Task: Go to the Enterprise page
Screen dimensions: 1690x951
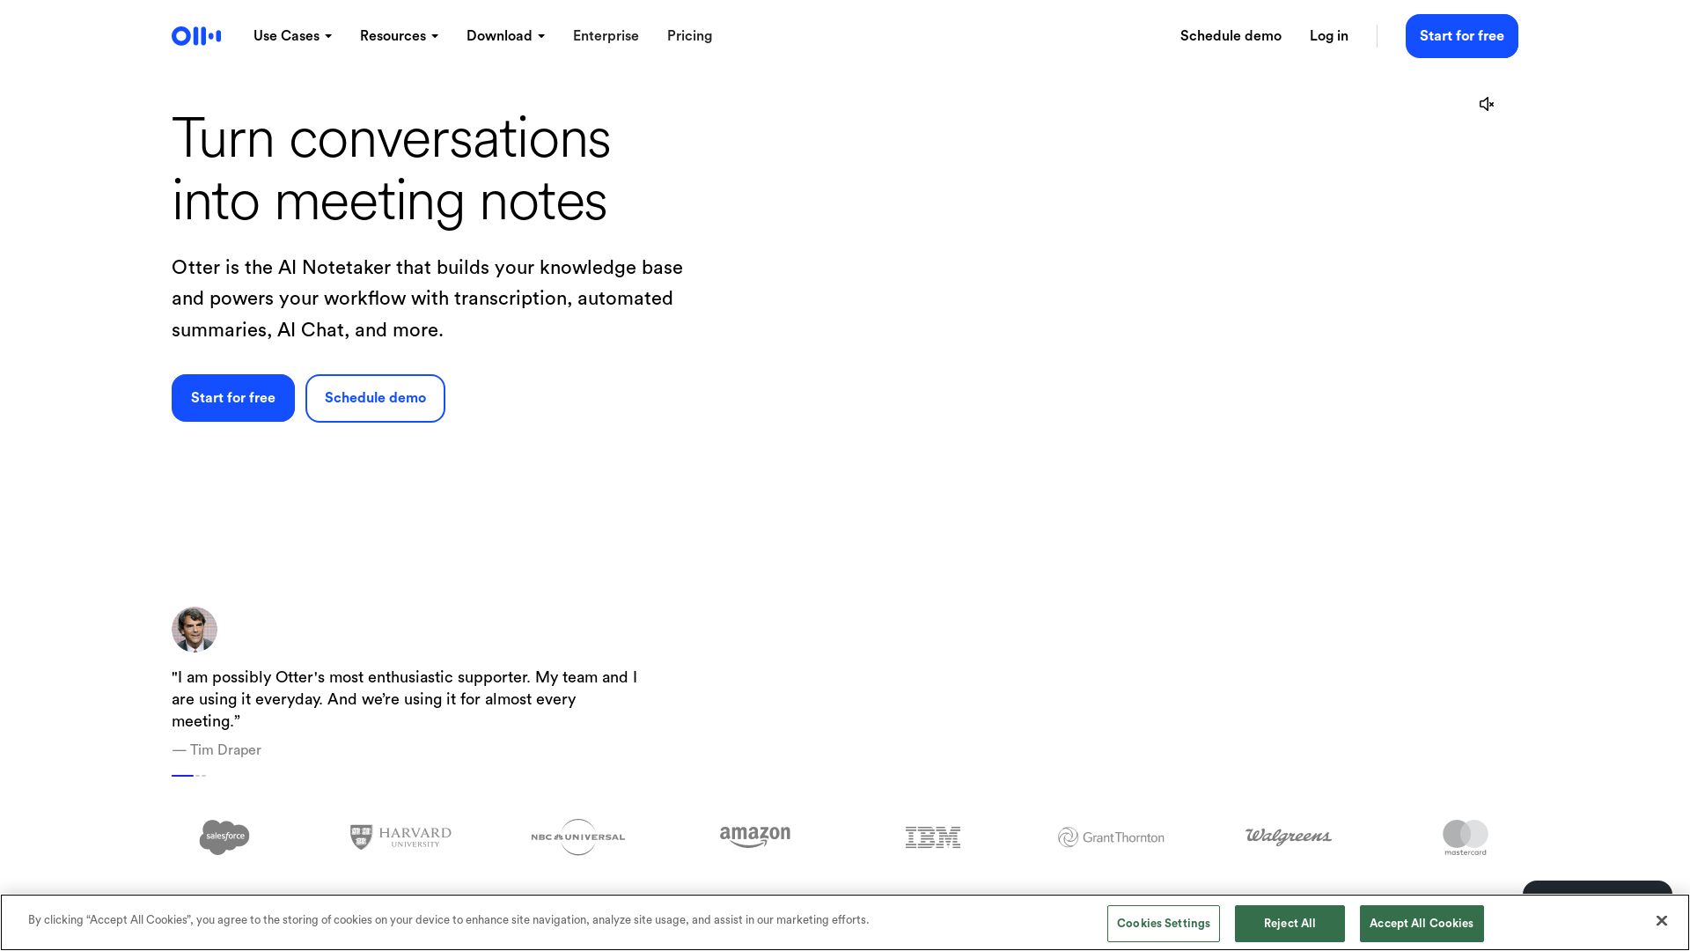Action: [606, 36]
